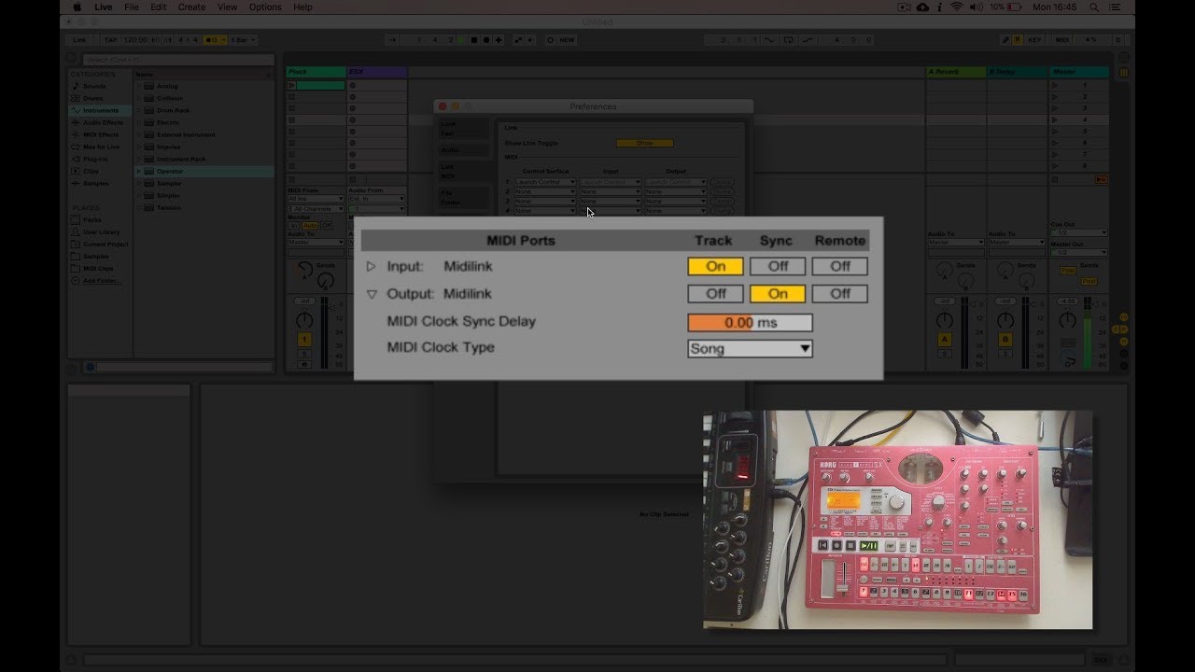1195x672 pixels.
Task: Toggle the A Reverb track activator
Action: coord(945,339)
